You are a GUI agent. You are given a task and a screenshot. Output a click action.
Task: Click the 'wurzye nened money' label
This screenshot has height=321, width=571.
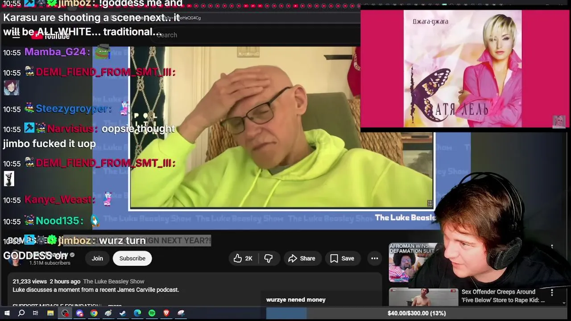click(x=296, y=300)
